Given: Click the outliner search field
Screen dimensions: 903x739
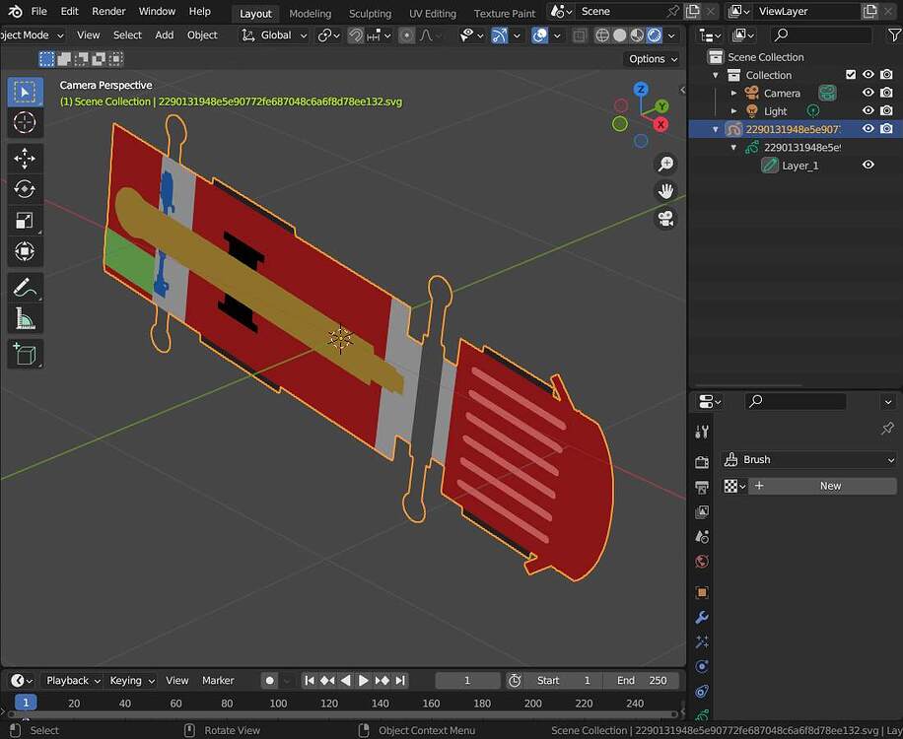Looking at the screenshot, I should point(822,35).
